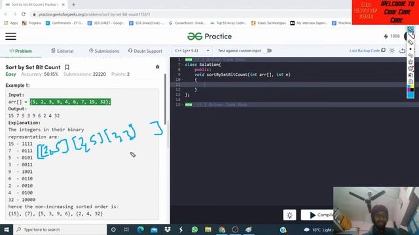Click the browser address bar URL
The width and height of the screenshot is (419, 235).
point(94,14)
